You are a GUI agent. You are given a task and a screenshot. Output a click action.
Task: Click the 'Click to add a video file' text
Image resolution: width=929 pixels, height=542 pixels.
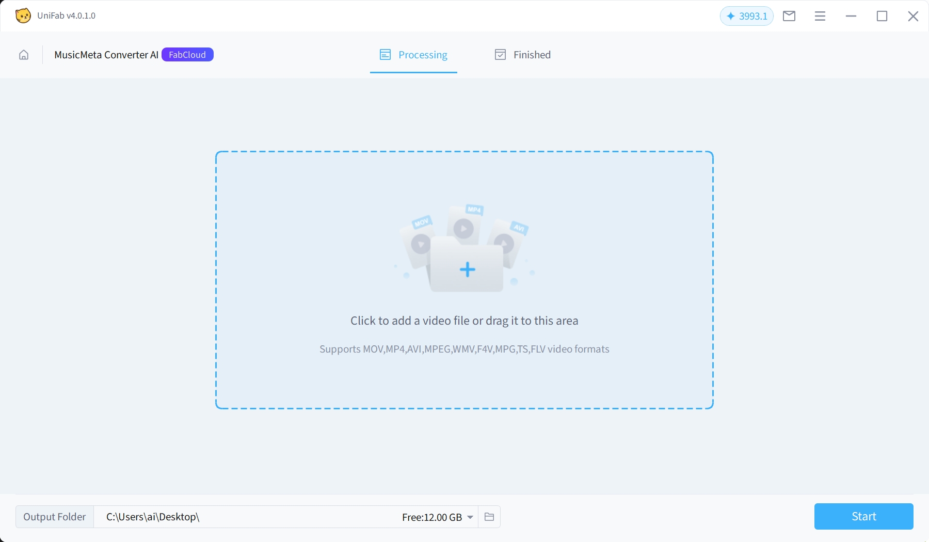pos(464,321)
